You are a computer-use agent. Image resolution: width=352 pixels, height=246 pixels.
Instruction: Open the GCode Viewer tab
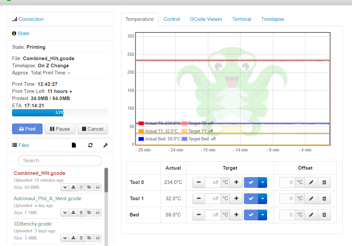pyautogui.click(x=206, y=19)
